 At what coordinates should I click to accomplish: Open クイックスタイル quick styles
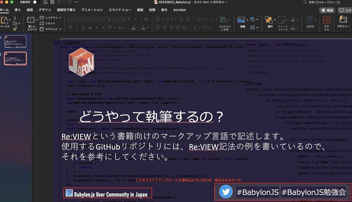point(283,23)
